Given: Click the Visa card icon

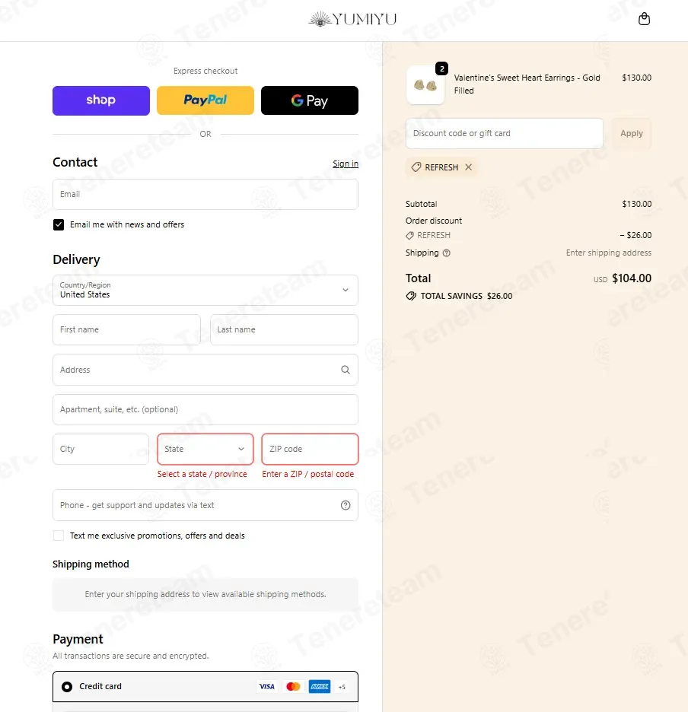Looking at the screenshot, I should click(266, 686).
